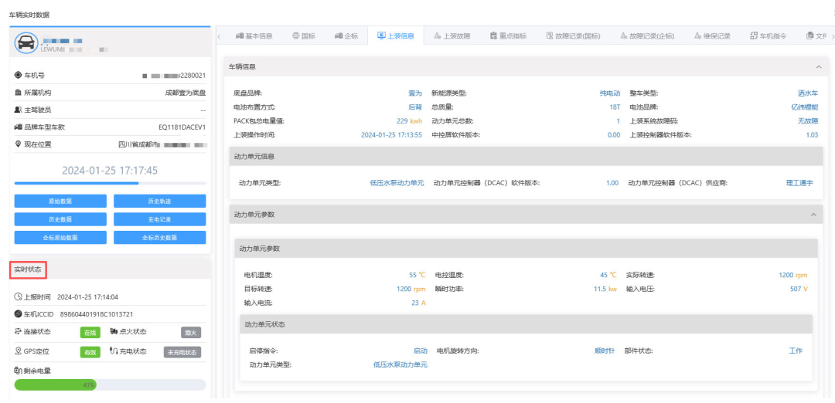Click the 所属机构 building icon

(18, 93)
